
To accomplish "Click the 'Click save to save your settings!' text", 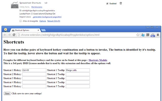I will pyautogui.click(x=27, y=94).
